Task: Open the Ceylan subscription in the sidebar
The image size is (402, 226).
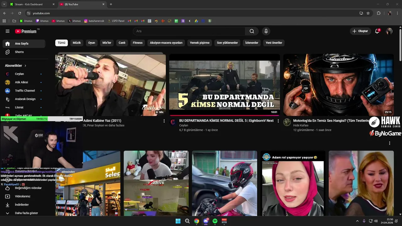Action: click(24, 74)
